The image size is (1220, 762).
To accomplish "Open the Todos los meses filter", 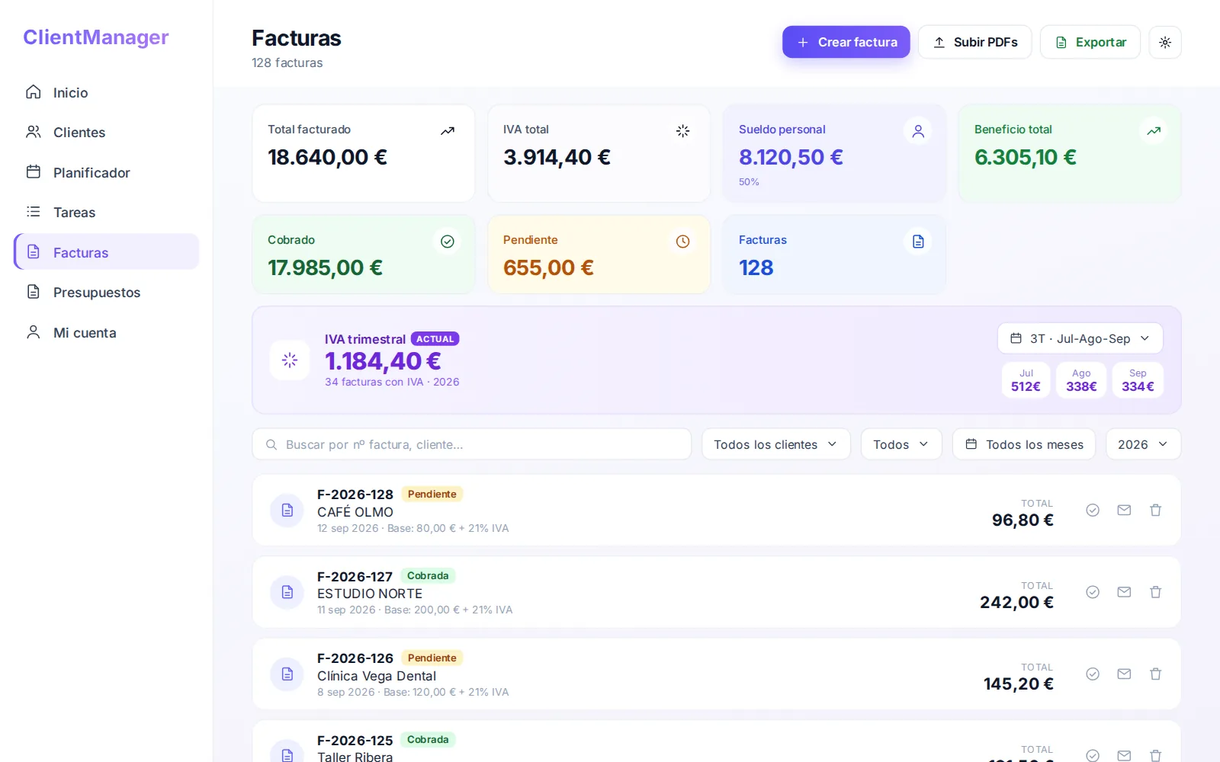I will click(x=1023, y=444).
